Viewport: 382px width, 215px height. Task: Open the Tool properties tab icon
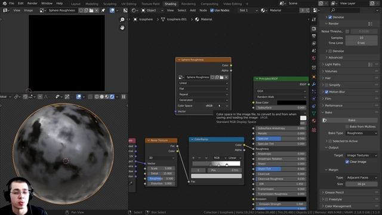(x=314, y=20)
